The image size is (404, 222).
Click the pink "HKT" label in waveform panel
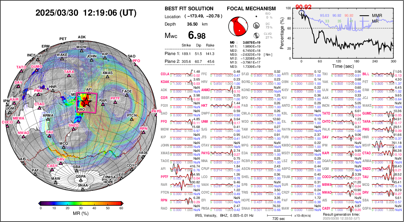coord(204,106)
